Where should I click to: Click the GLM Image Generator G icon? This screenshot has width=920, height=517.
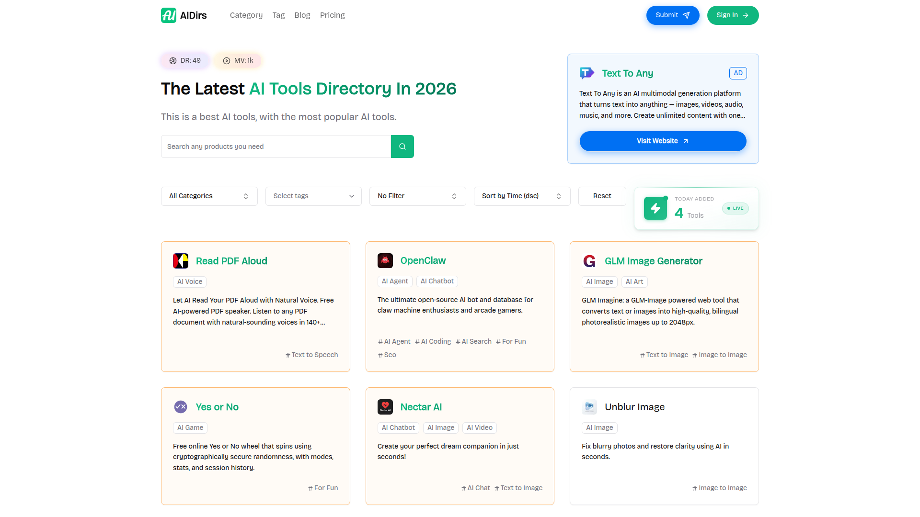point(589,261)
